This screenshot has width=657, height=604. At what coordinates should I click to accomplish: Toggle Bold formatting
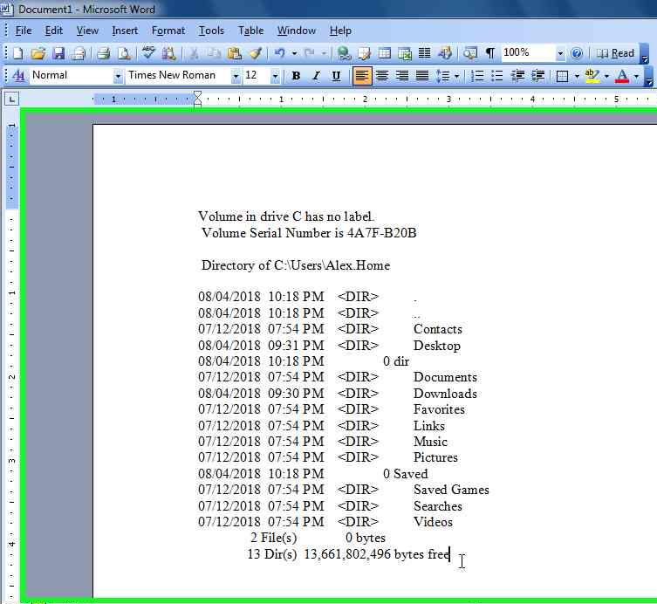tap(296, 76)
